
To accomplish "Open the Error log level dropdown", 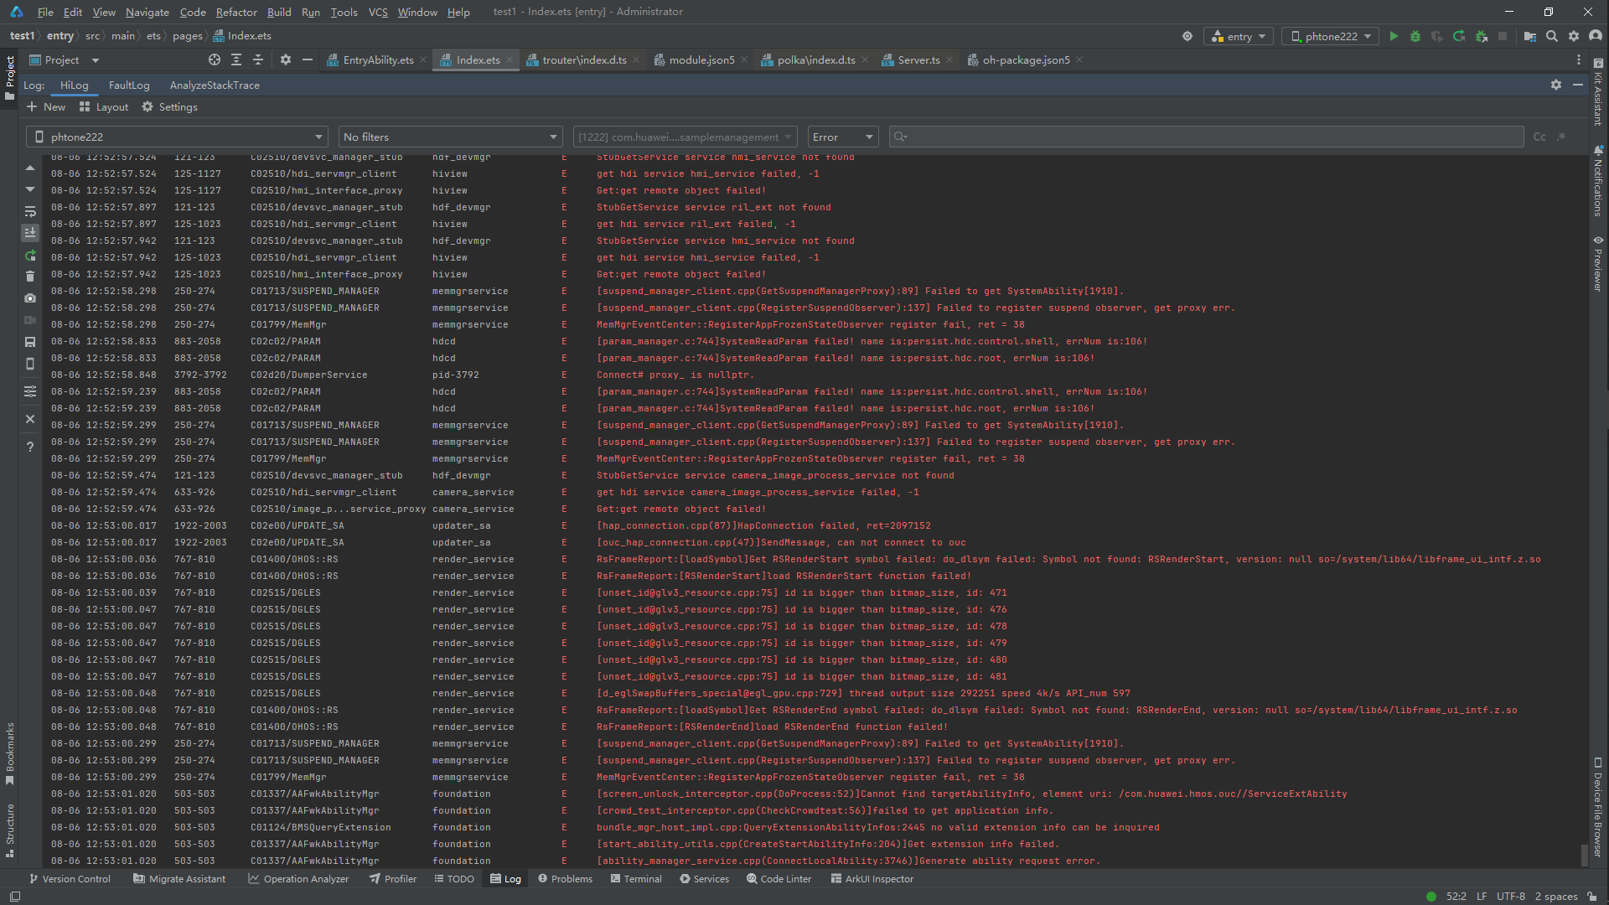I will tap(843, 137).
